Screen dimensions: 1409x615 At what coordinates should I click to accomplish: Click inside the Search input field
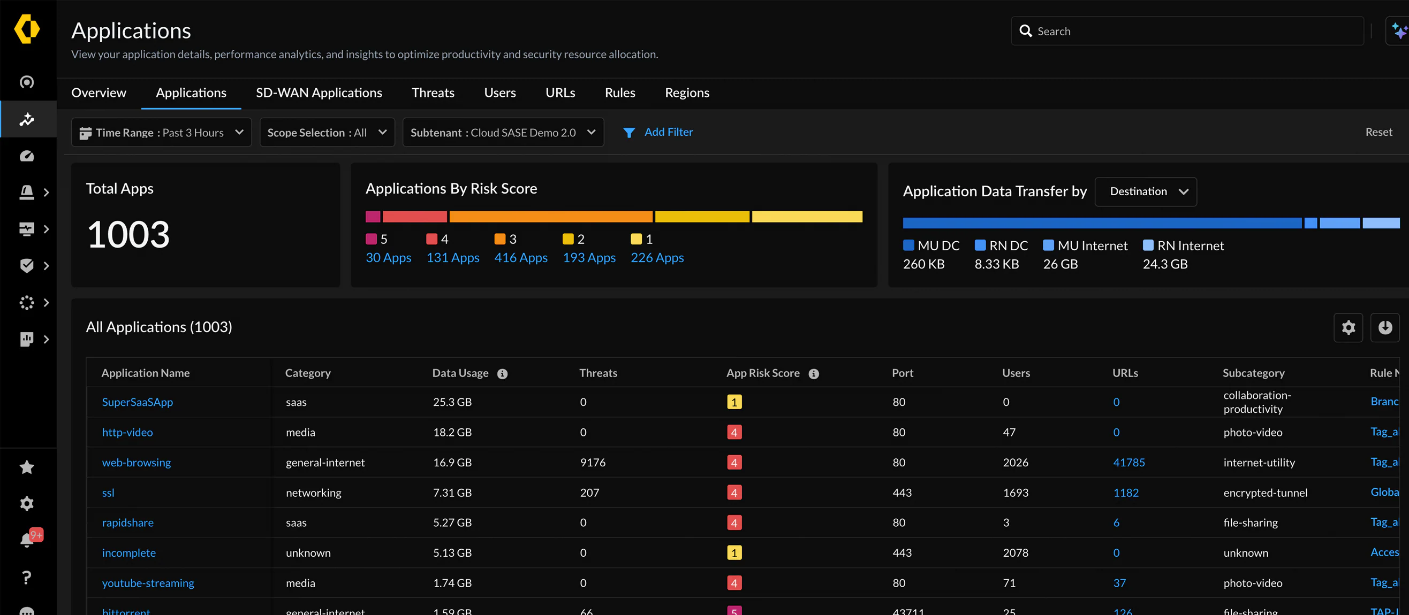(1187, 31)
